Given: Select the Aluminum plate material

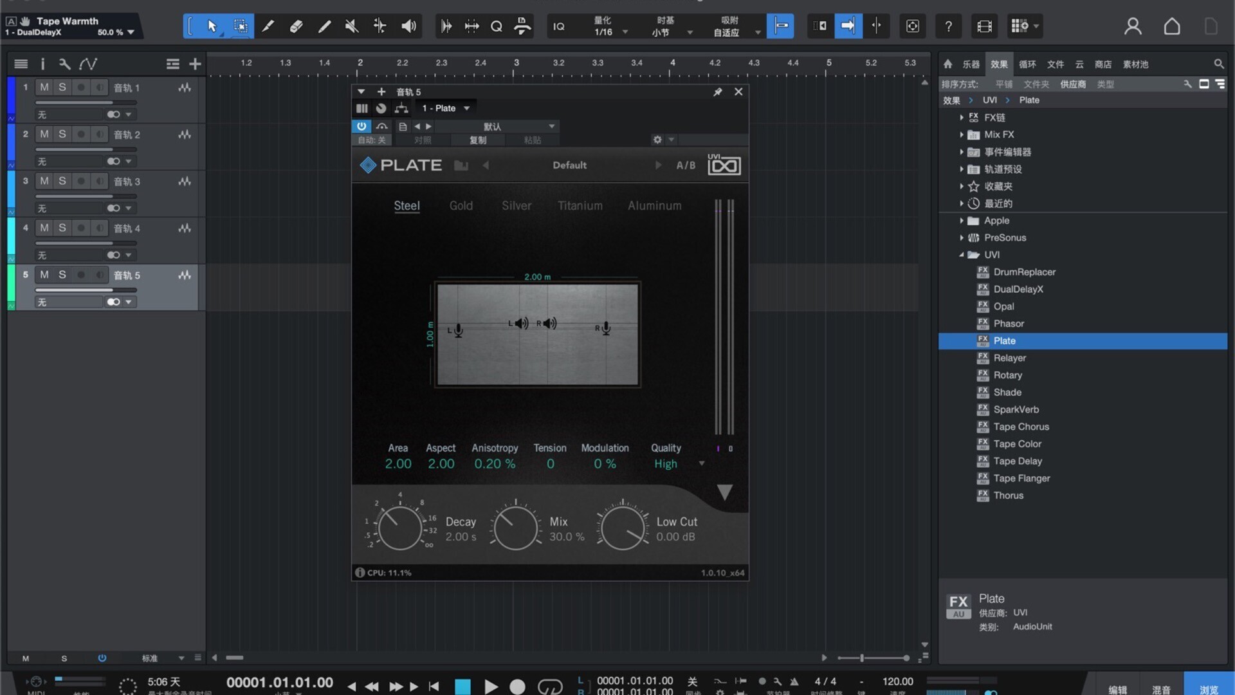Looking at the screenshot, I should (x=654, y=206).
